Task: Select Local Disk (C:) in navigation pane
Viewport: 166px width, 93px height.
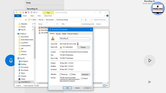Action: (24, 82)
